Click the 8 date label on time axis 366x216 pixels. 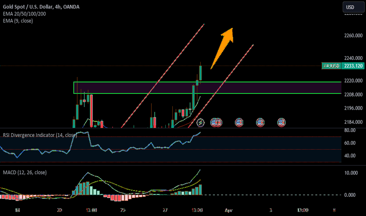click(334, 210)
